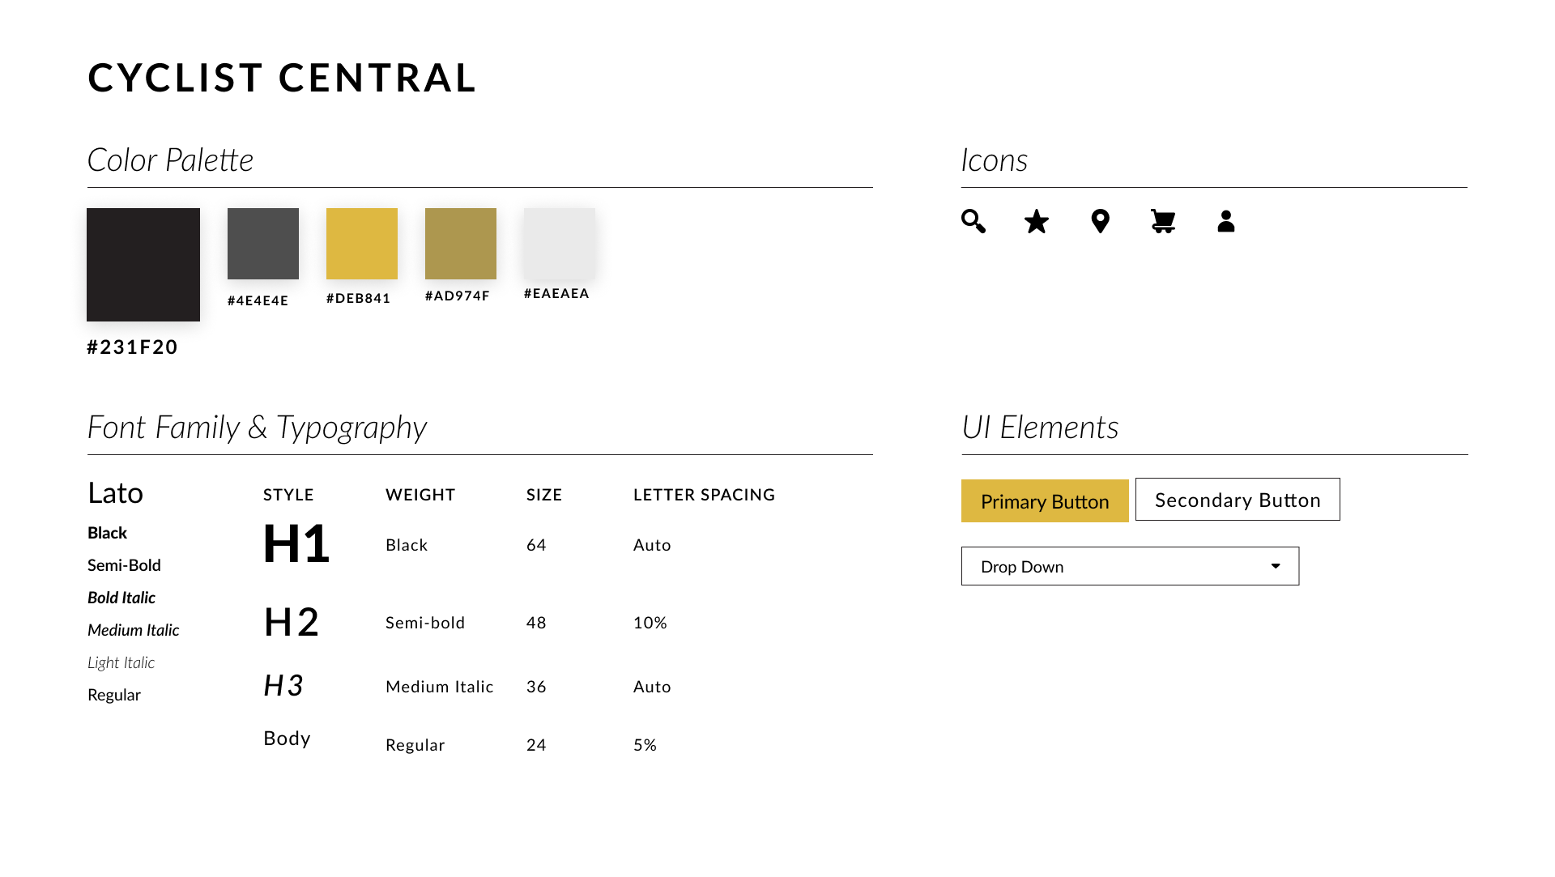Select the #231F20 dark swatch
Viewport: 1555px width, 877px height.
(143, 265)
